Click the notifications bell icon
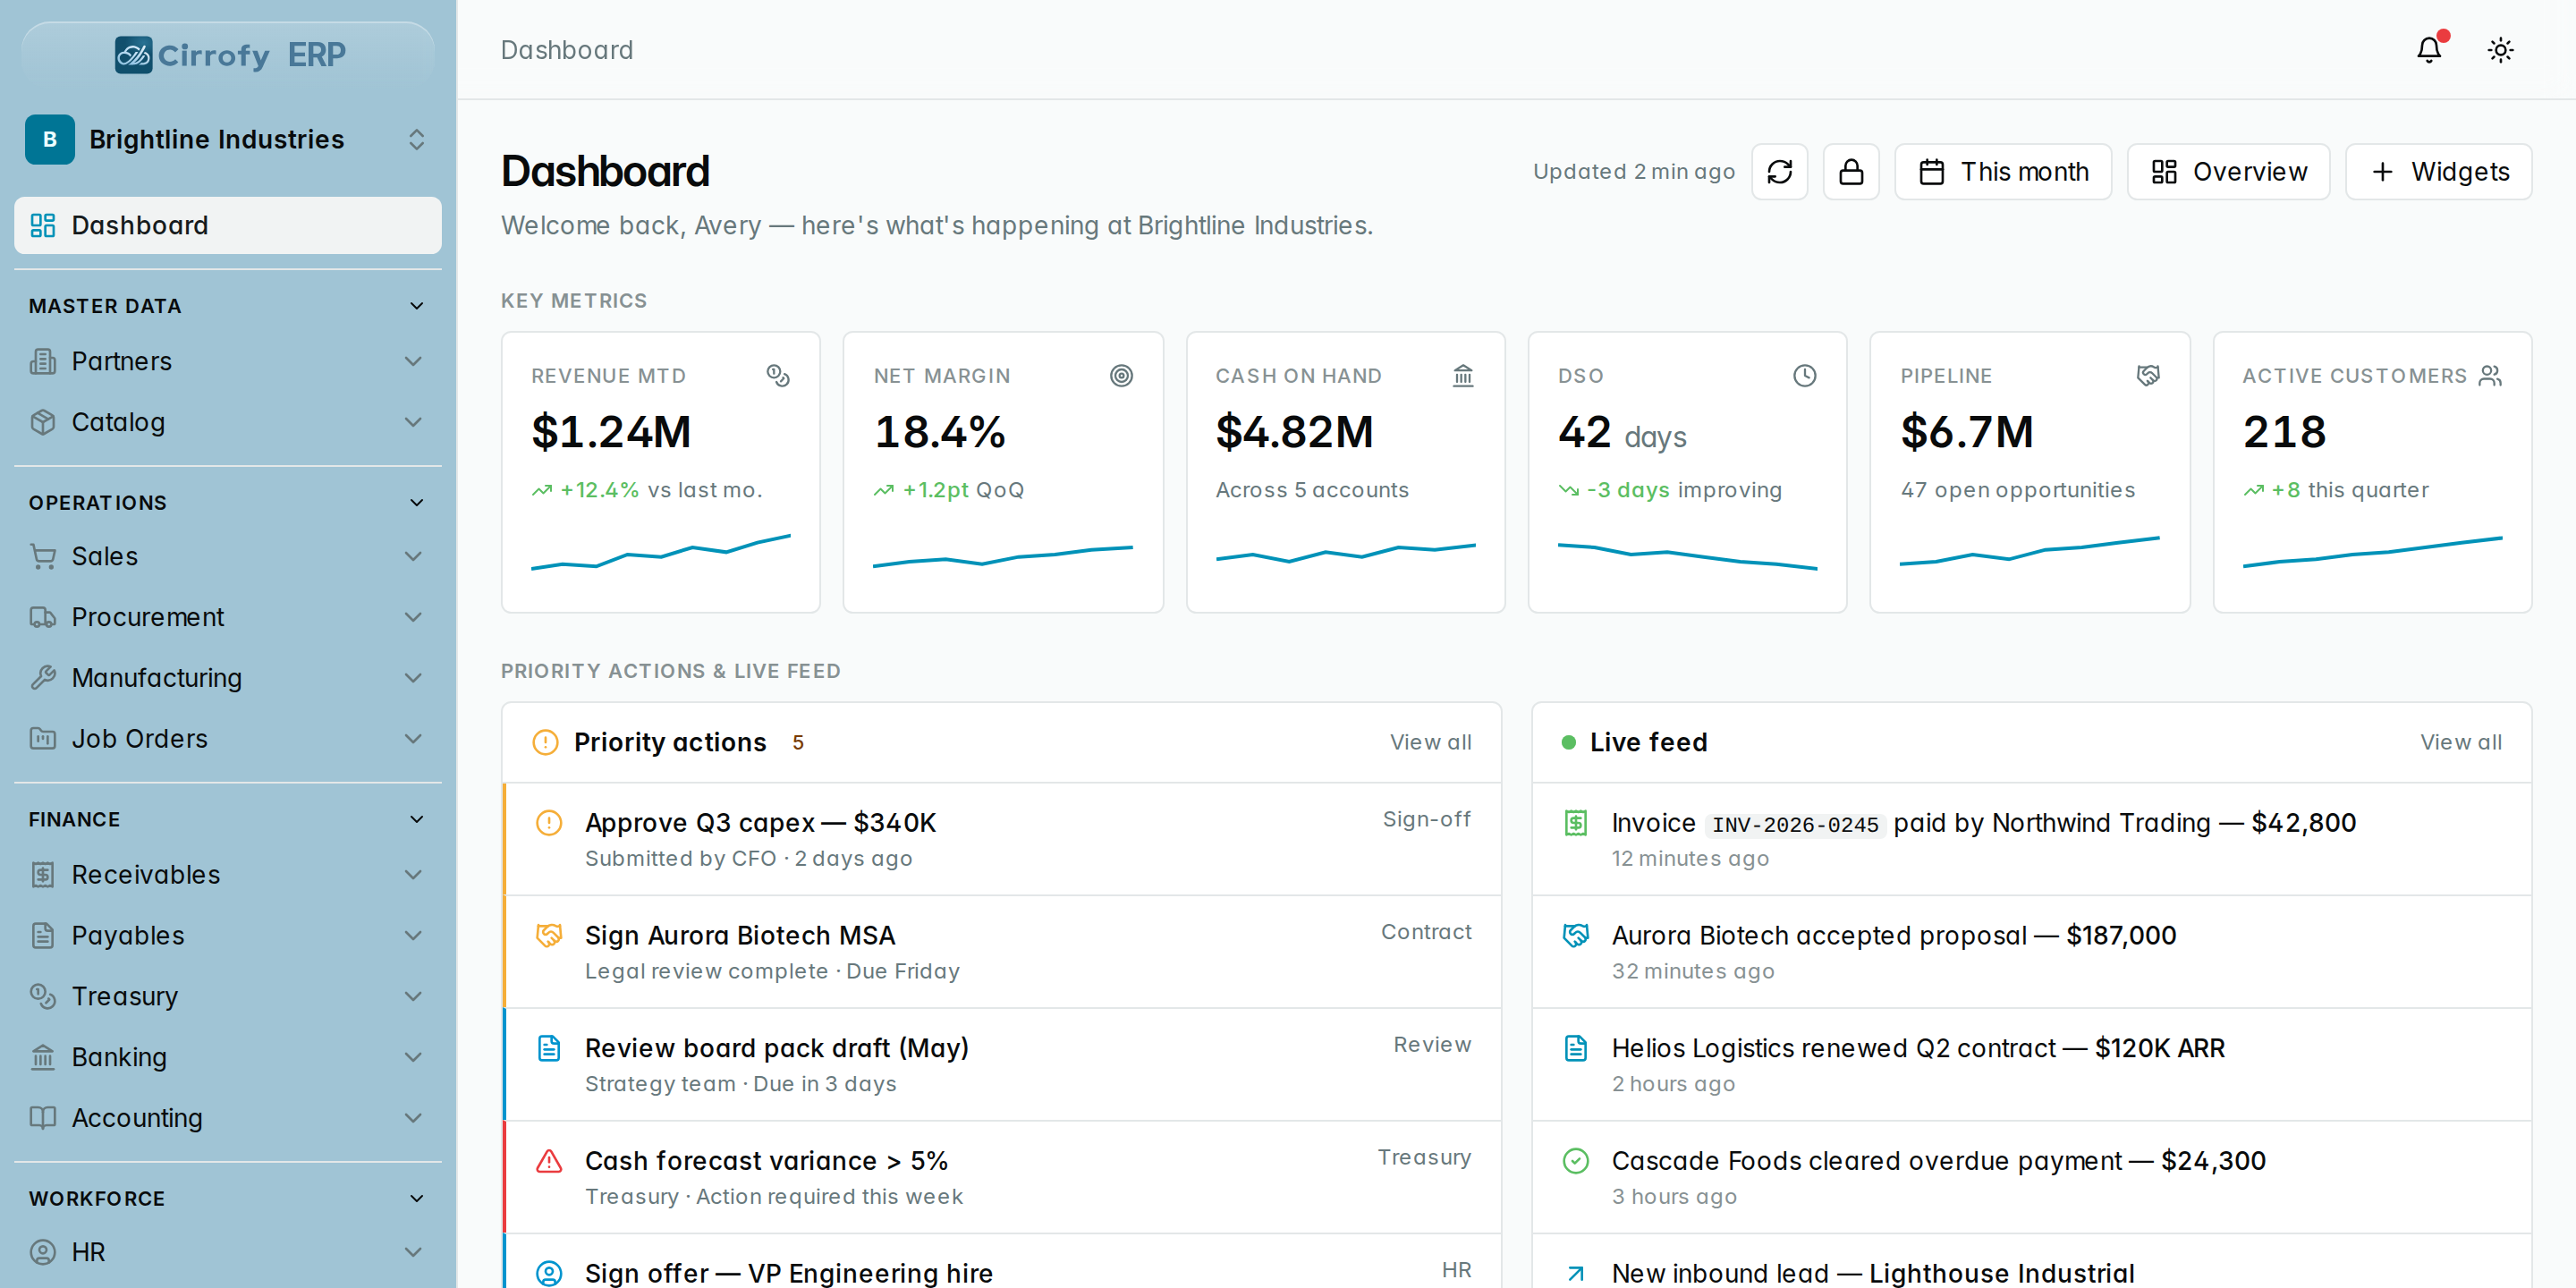 (2429, 50)
